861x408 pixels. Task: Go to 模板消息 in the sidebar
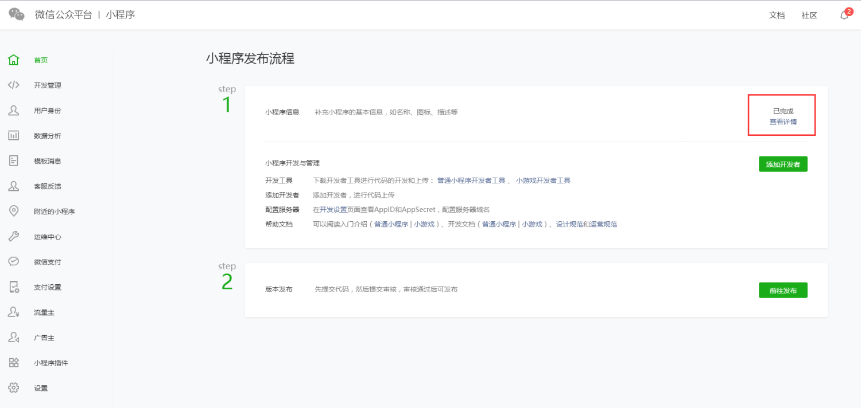[47, 161]
